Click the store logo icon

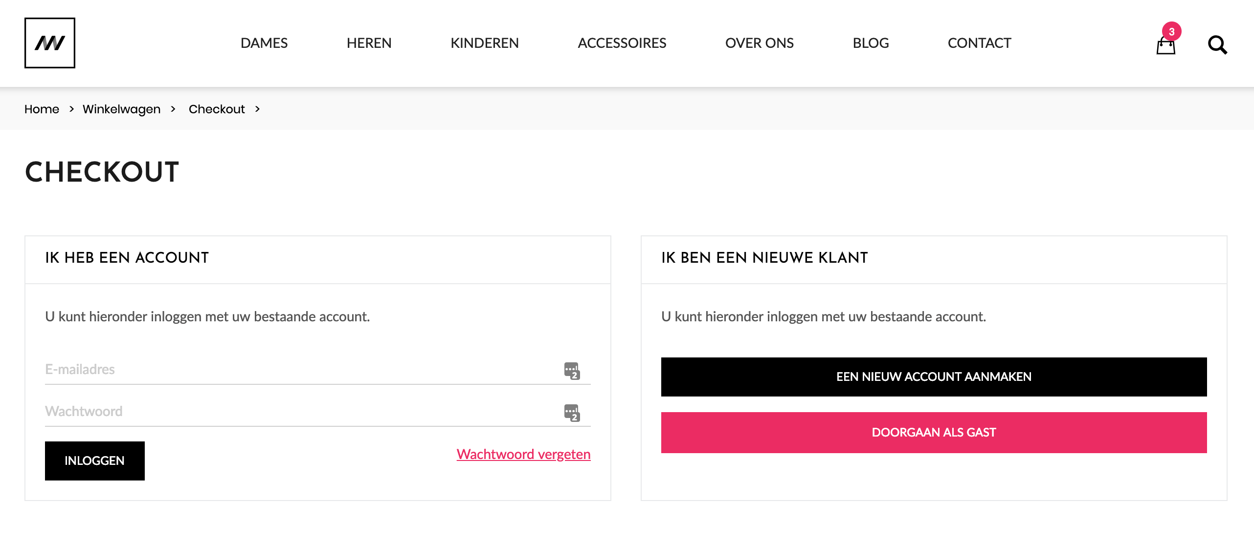tap(50, 43)
